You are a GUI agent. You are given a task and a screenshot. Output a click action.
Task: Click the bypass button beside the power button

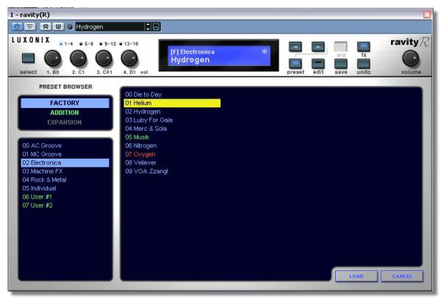30,26
